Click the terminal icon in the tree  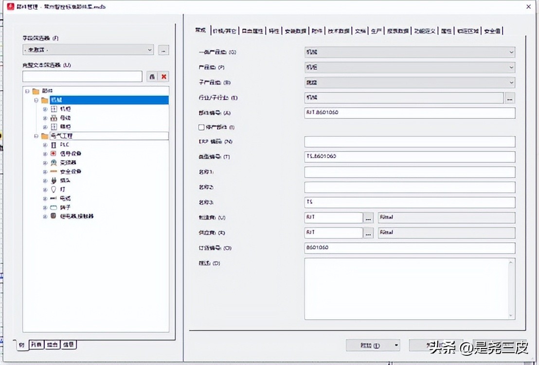click(54, 208)
